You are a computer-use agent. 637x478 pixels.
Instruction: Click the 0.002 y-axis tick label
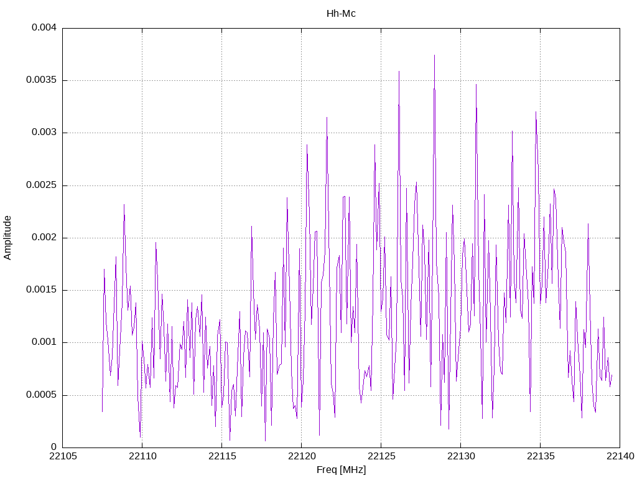44,237
